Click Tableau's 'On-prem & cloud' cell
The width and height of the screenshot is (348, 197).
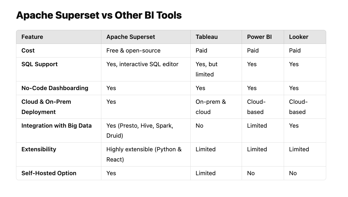pos(210,107)
